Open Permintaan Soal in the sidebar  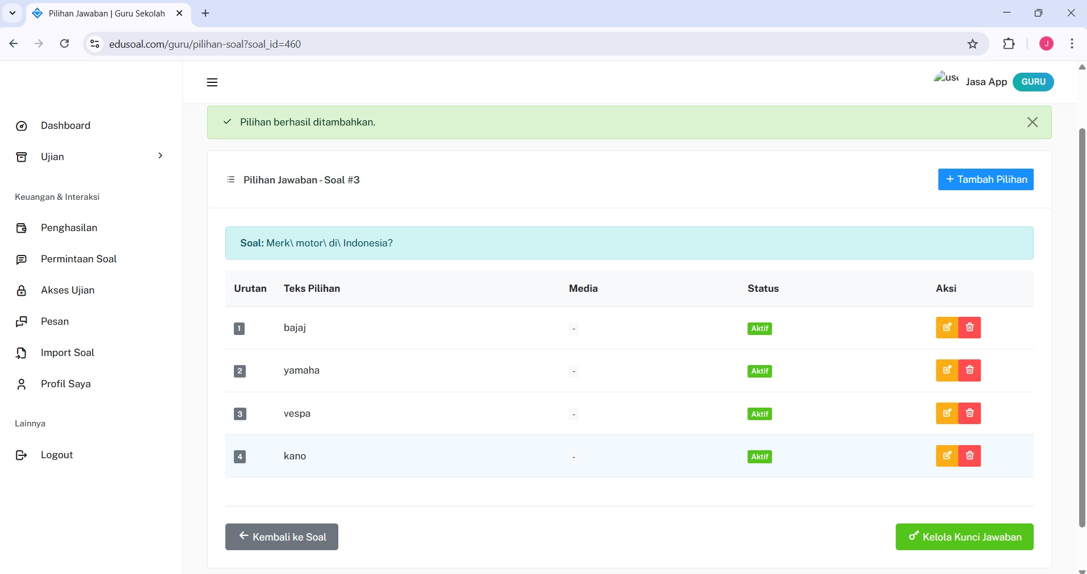point(78,259)
